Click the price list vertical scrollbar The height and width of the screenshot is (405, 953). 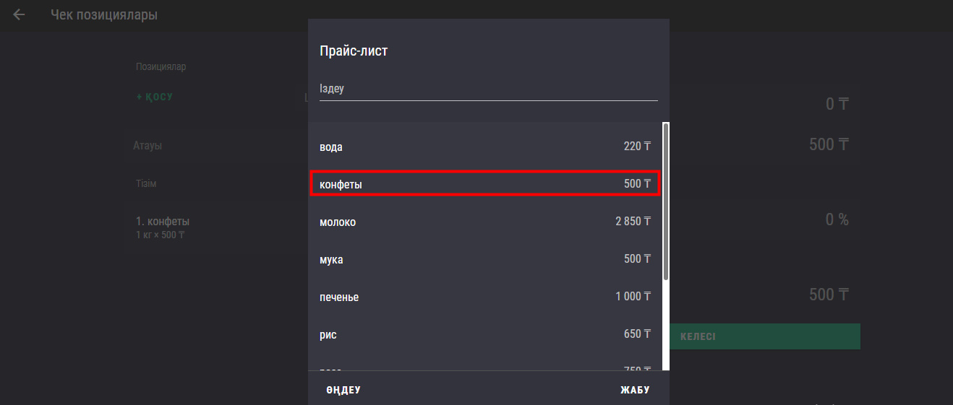coord(666,202)
